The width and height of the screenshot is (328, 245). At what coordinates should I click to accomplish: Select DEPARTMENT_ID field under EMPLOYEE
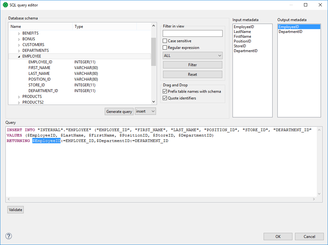pyautogui.click(x=43, y=91)
